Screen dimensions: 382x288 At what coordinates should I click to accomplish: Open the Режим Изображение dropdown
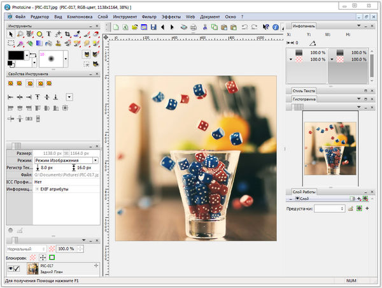coord(95,160)
